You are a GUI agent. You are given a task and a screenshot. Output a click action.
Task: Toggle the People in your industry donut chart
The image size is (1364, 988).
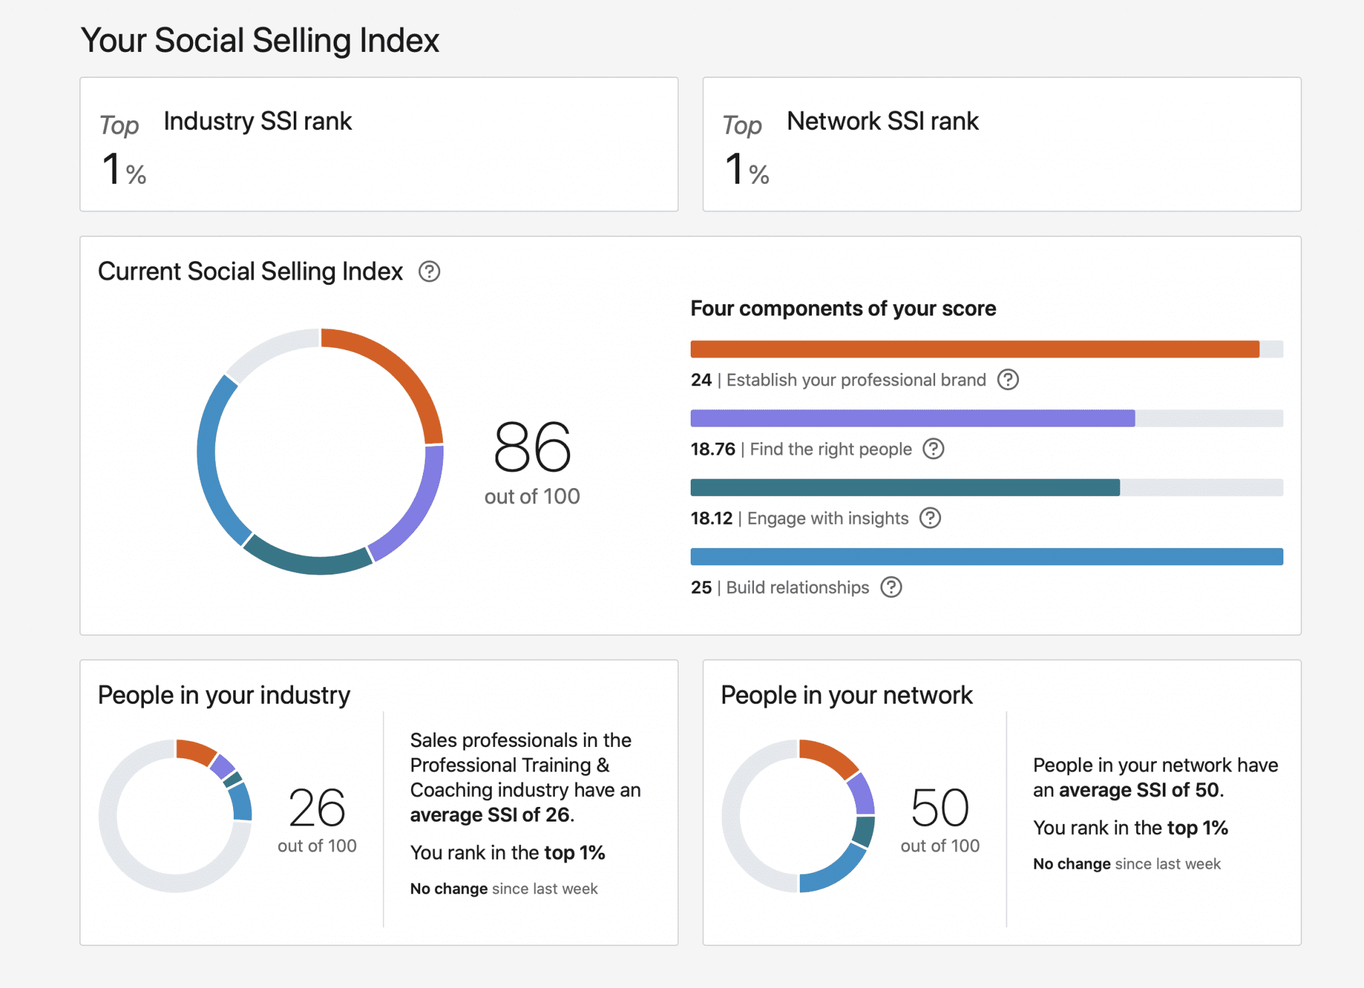pos(175,816)
